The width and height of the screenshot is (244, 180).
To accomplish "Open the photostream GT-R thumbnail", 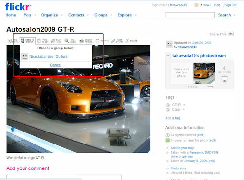I will (204, 73).
